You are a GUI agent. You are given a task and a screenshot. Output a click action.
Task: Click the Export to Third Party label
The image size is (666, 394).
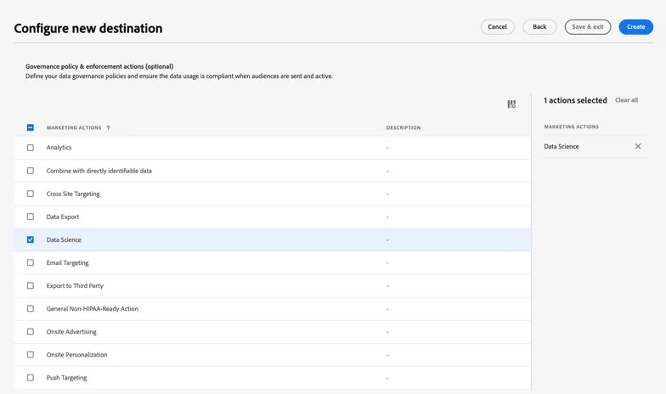click(75, 285)
